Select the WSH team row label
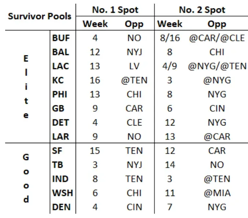Viewport: 248px width, 218px height. coord(62,193)
